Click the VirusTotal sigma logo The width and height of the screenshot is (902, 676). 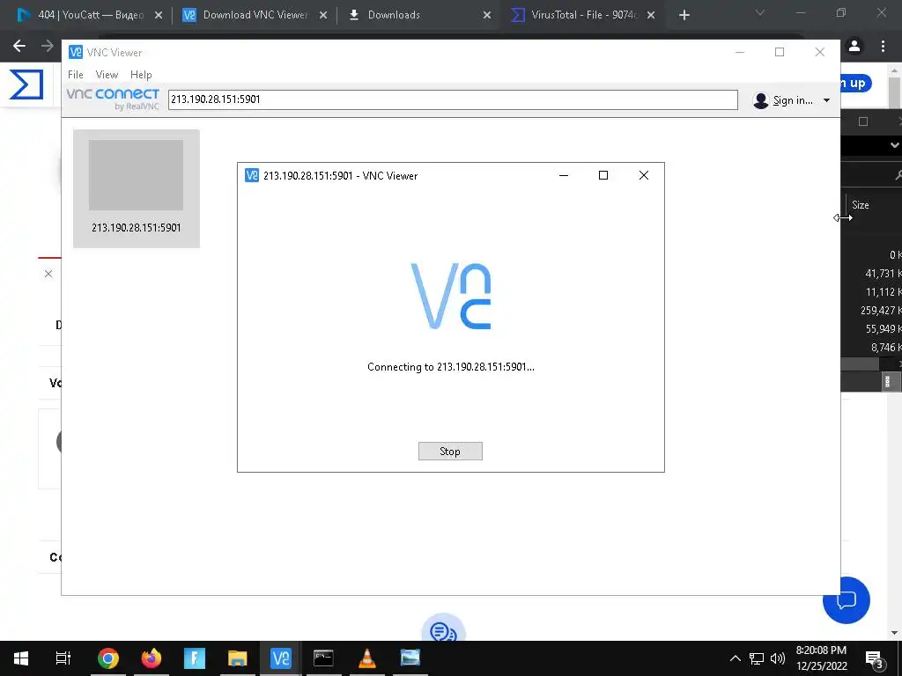coord(26,84)
